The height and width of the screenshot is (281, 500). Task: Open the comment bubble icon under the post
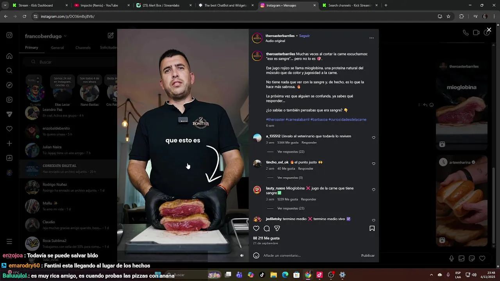click(267, 229)
